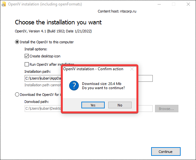
Task: Click the OpenIV Version 4.1 build text
Action: [53, 31]
